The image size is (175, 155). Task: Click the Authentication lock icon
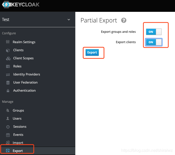8,91
